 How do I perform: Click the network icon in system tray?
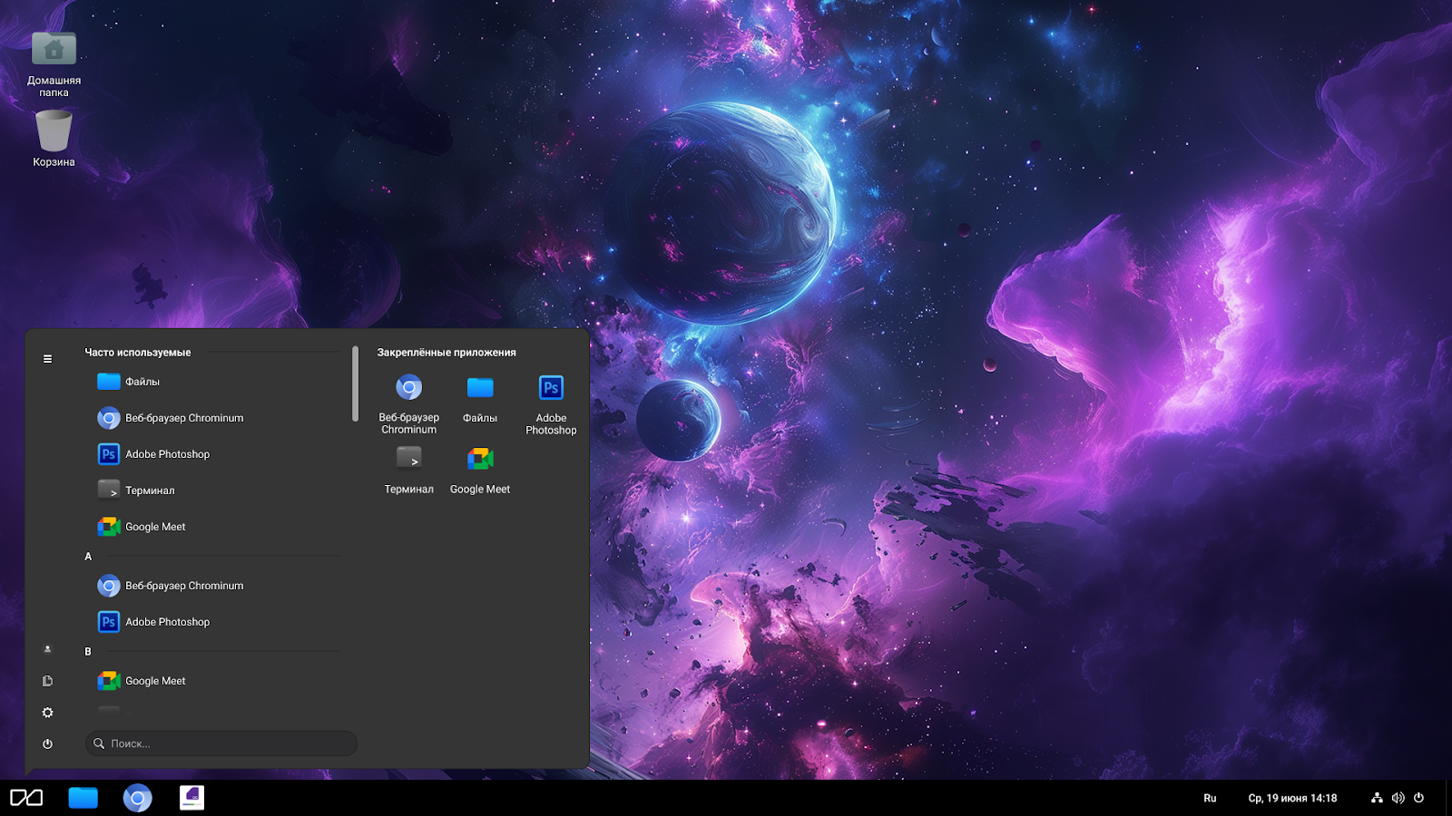[1377, 798]
